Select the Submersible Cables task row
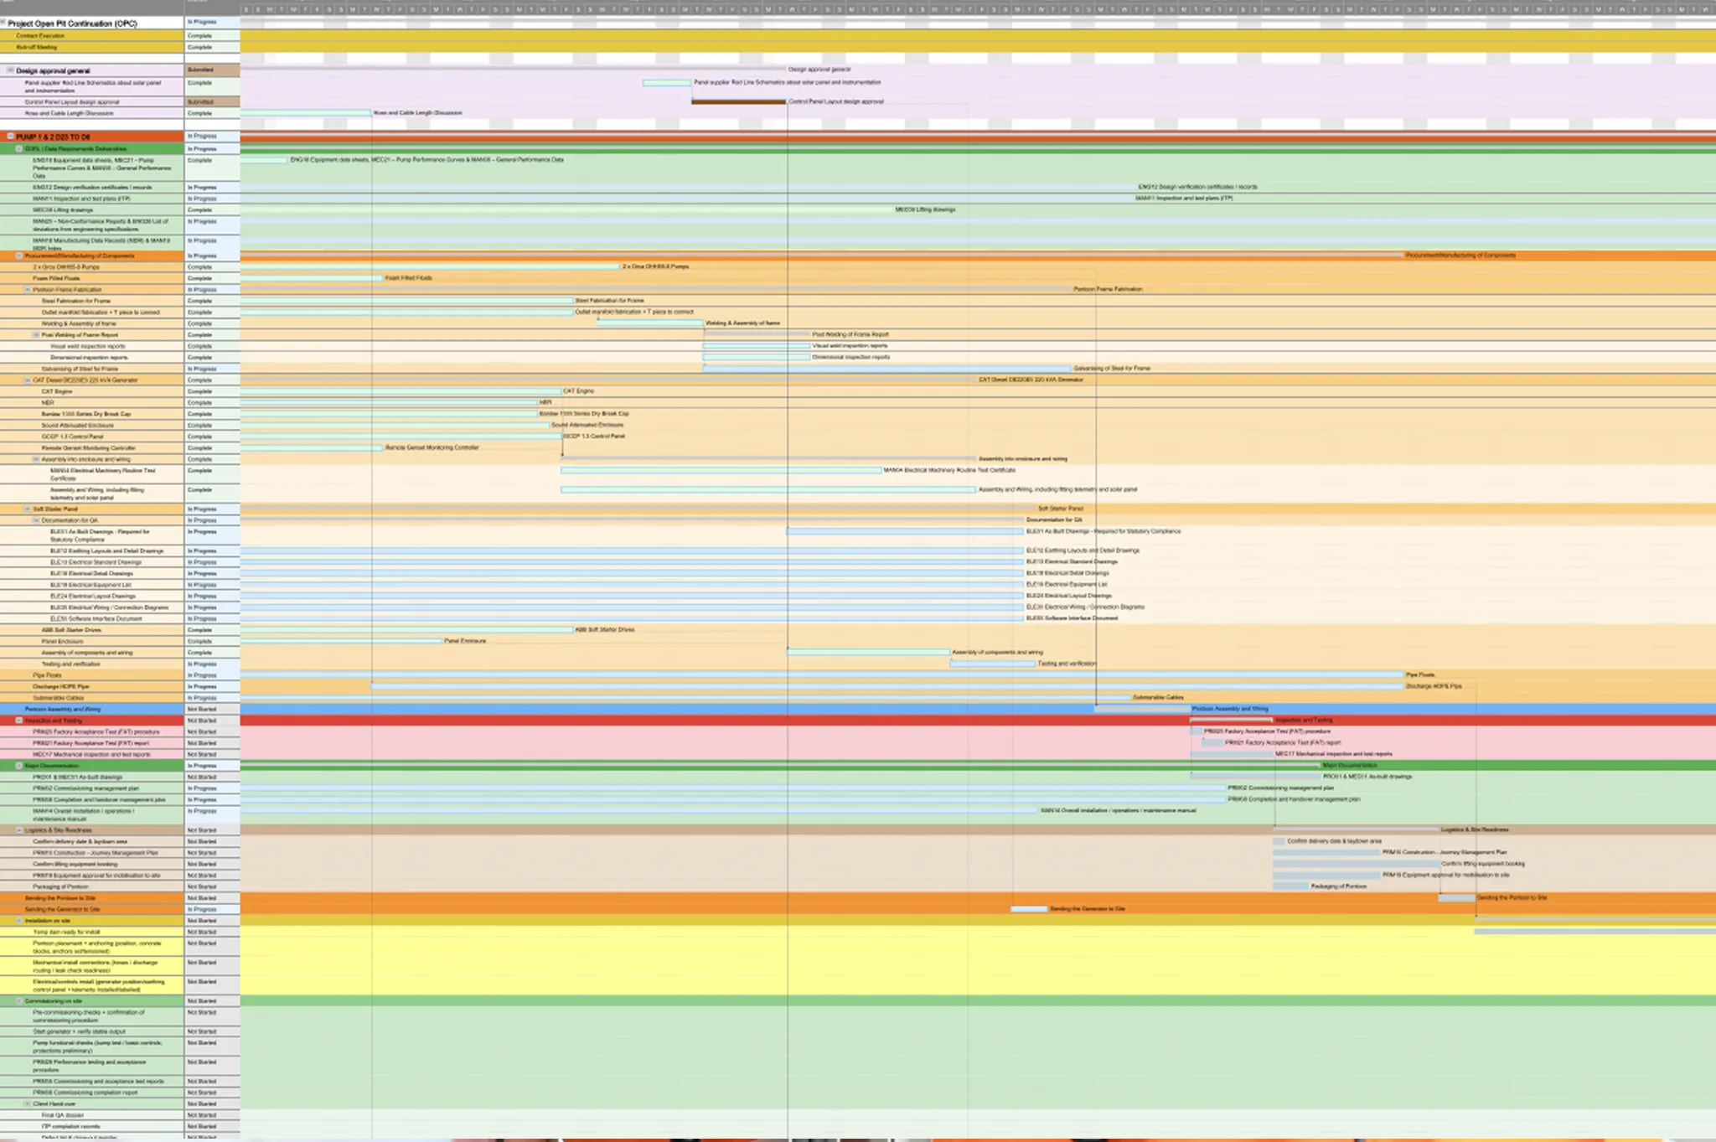Image resolution: width=1716 pixels, height=1142 pixels. (x=92, y=698)
